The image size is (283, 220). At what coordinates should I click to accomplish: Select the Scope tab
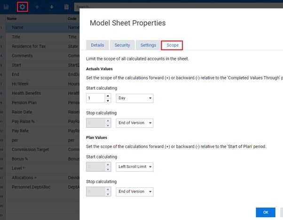172,45
